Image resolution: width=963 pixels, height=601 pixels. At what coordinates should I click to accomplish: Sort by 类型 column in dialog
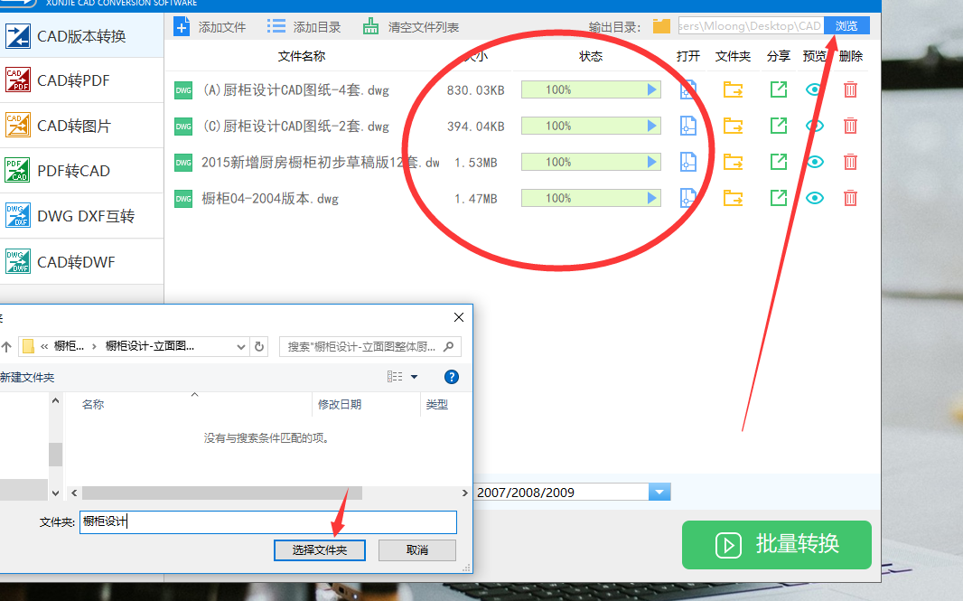(436, 404)
